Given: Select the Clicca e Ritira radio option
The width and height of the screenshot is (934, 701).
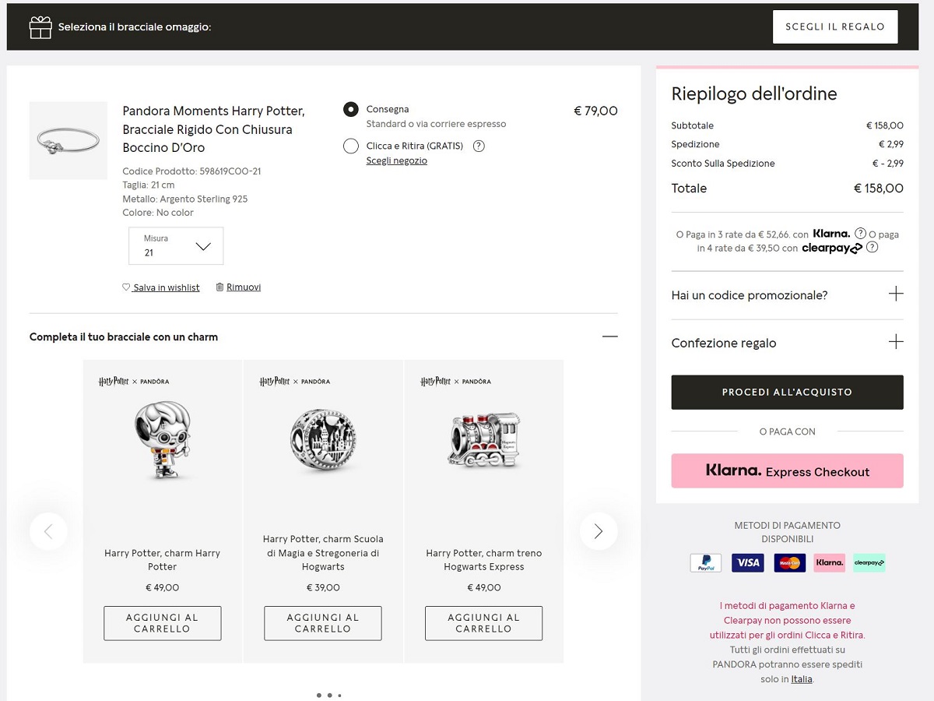Looking at the screenshot, I should (351, 146).
